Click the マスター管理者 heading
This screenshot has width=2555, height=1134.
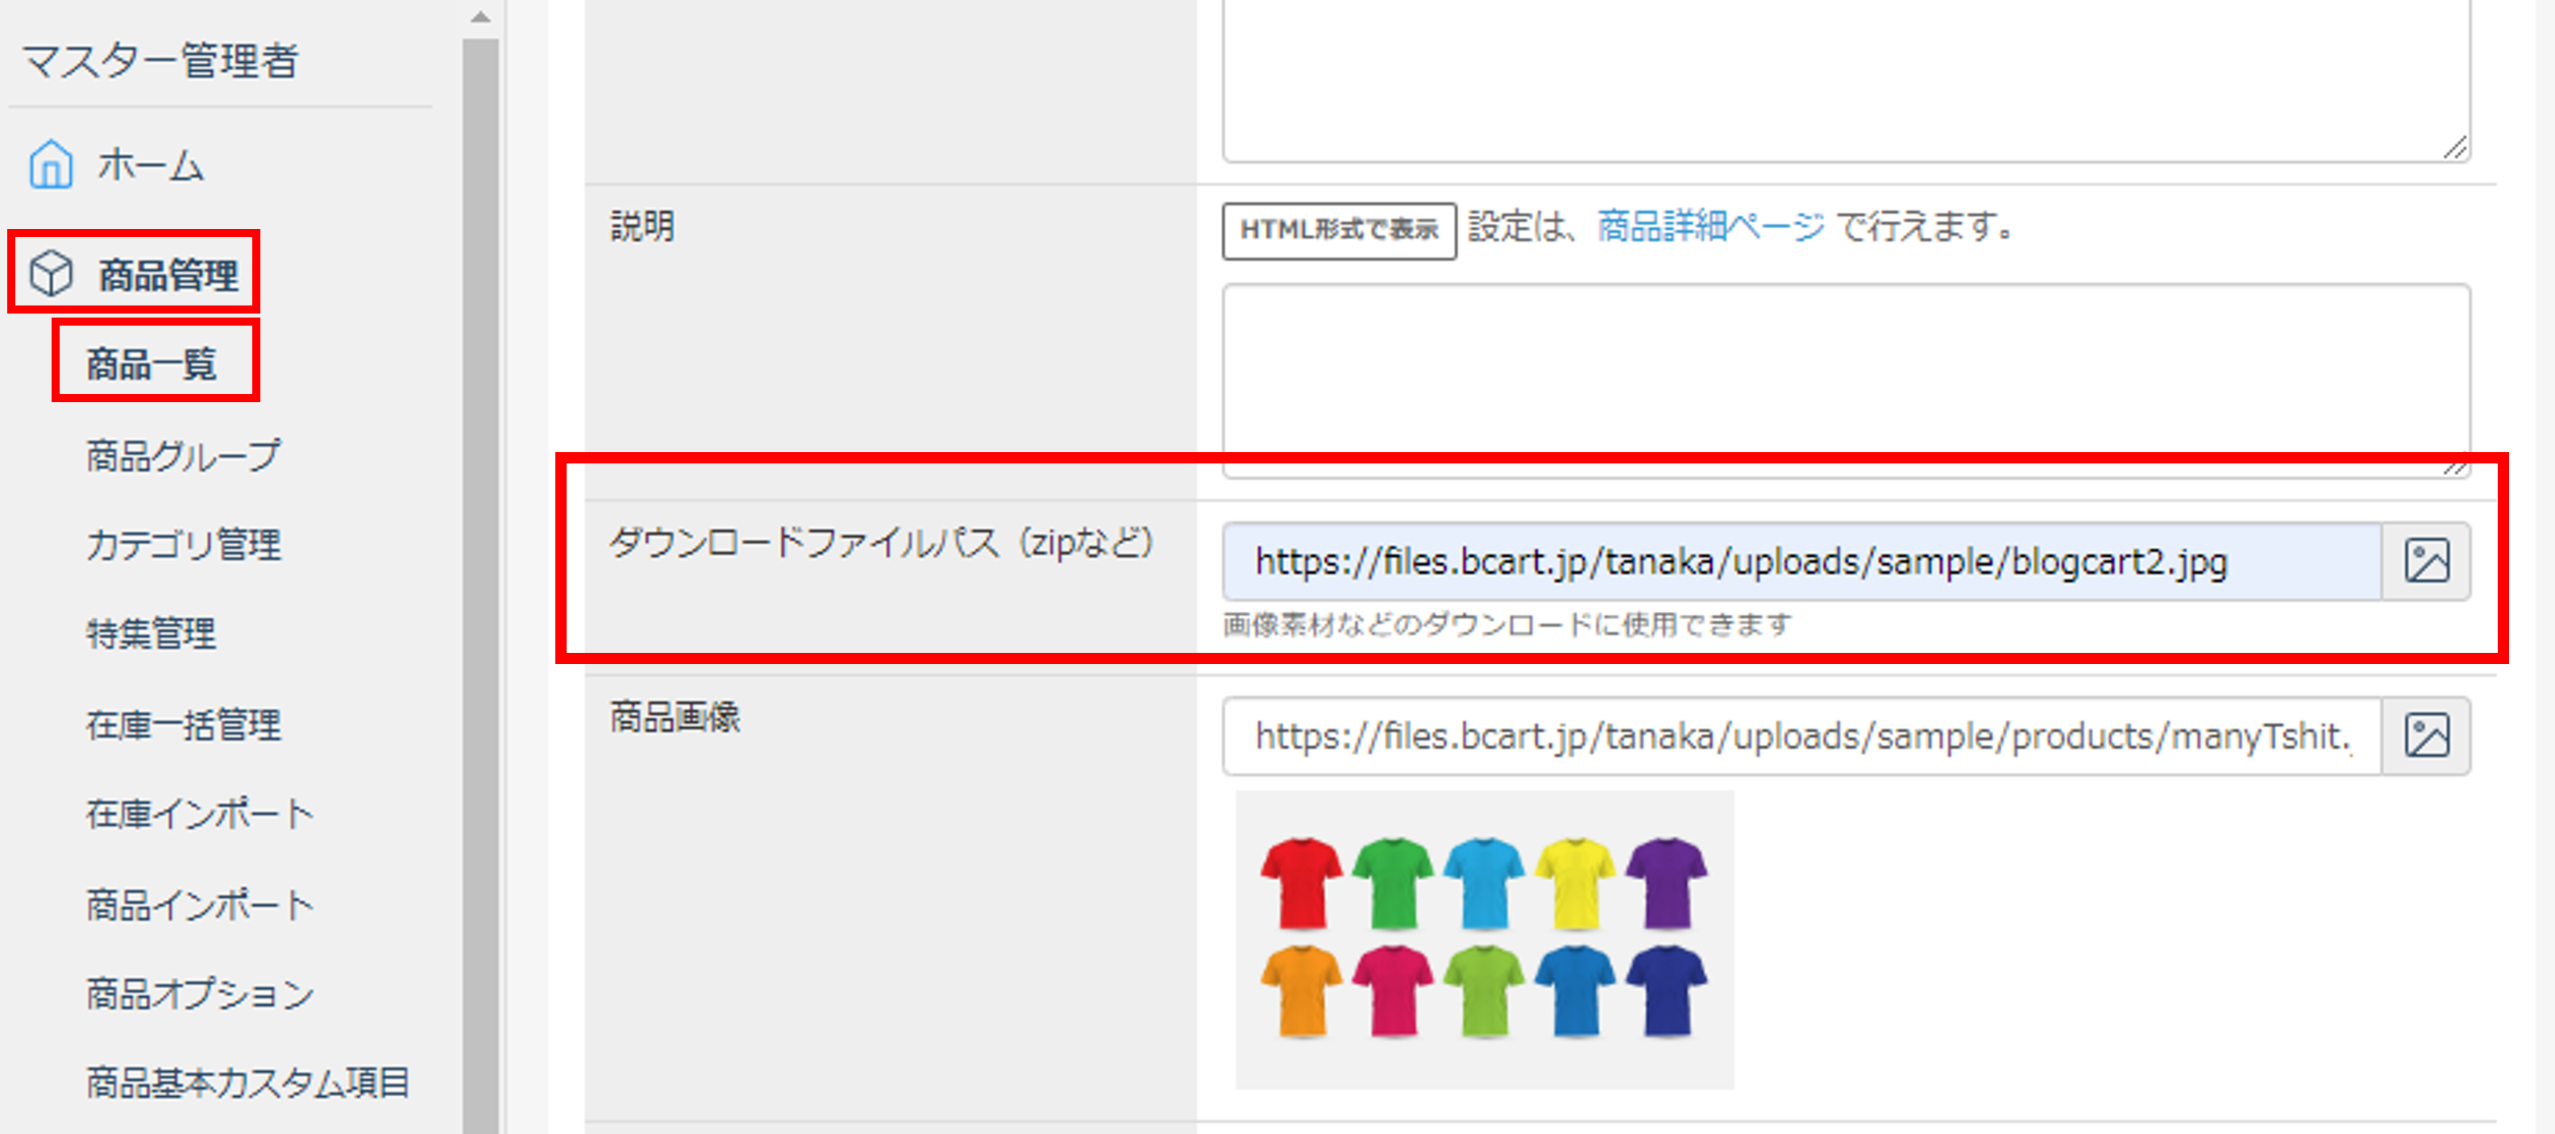click(x=160, y=61)
